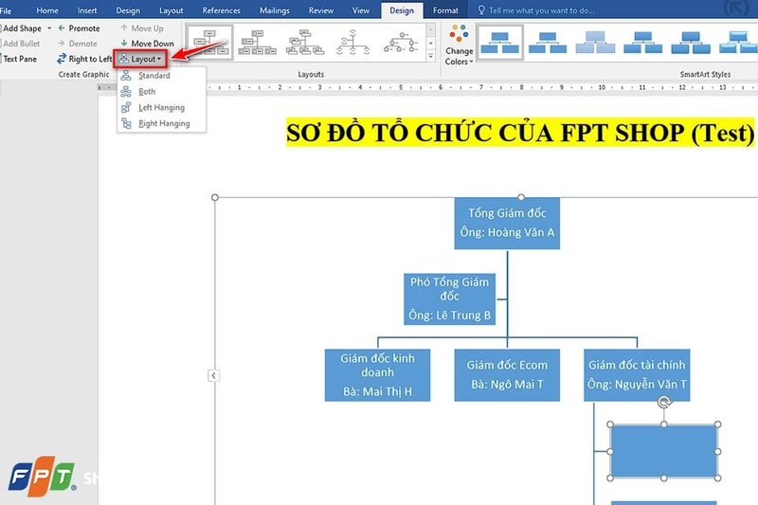758x505 pixels.
Task: Demote the selected shape
Action: point(78,44)
